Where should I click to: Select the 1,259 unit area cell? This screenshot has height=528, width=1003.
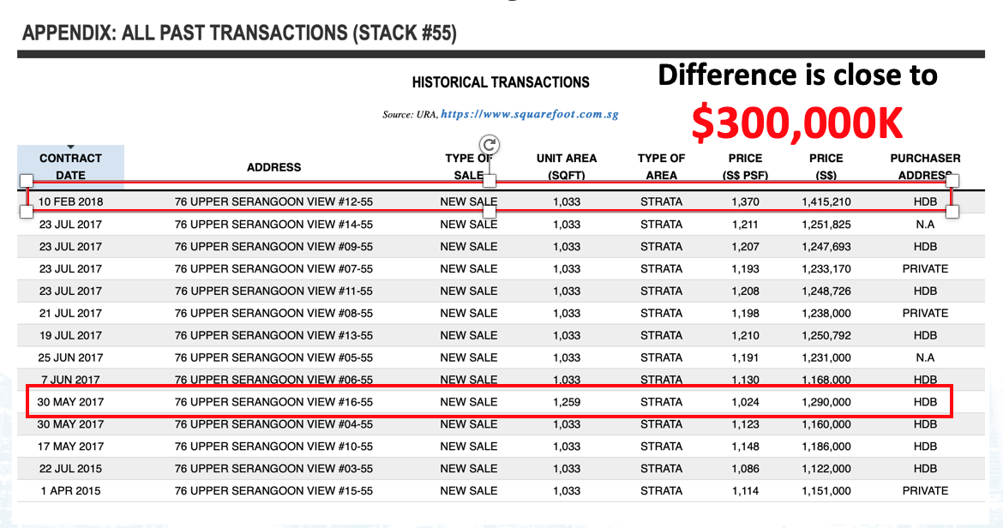[566, 402]
